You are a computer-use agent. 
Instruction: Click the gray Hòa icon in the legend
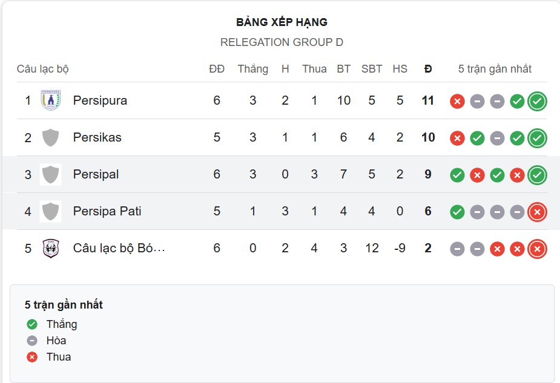coord(31,341)
